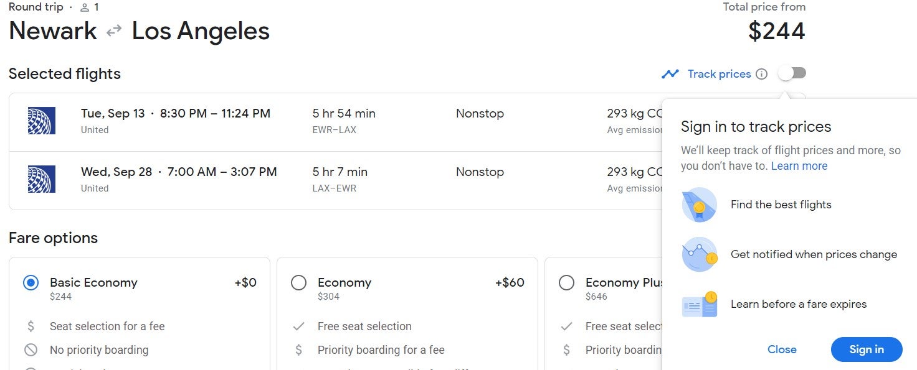Screen dimensions: 917x370
Task: Open the Learn more link in popup
Action: [799, 166]
